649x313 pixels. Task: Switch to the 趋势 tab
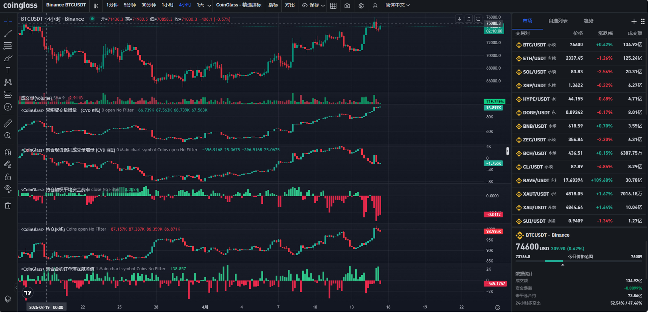588,21
